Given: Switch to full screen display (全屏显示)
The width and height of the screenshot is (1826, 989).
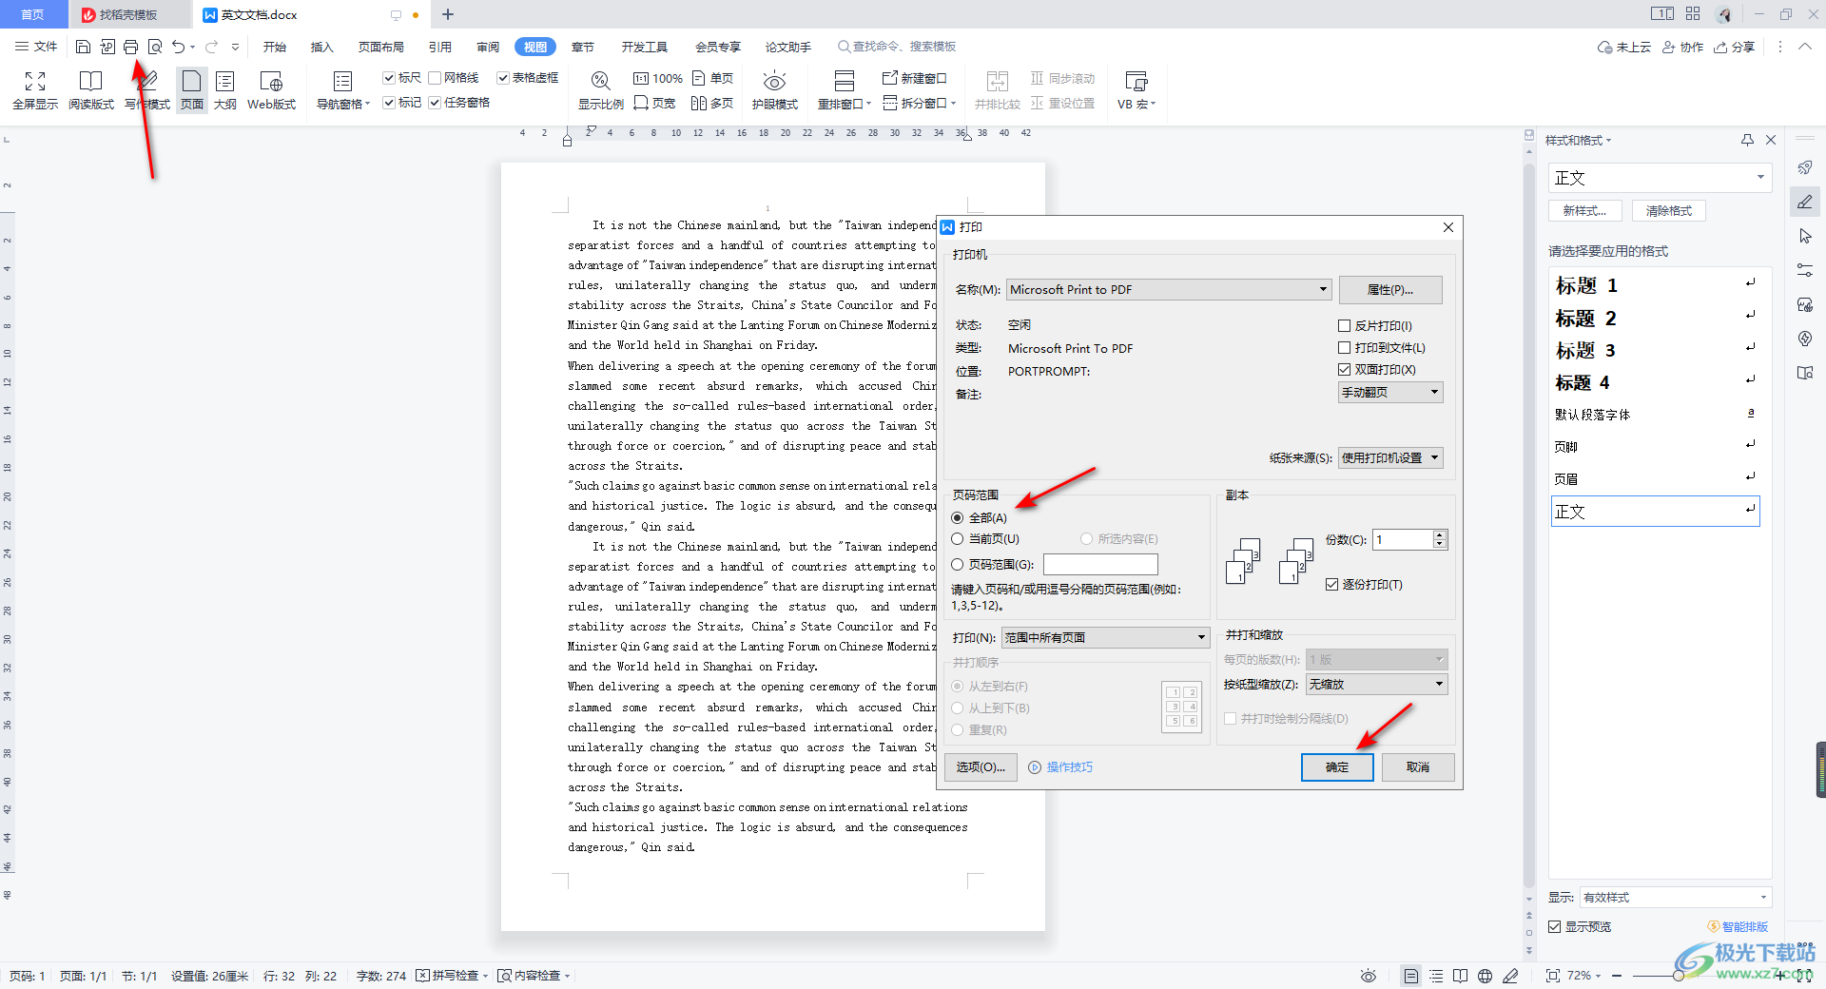Looking at the screenshot, I should (35, 90).
